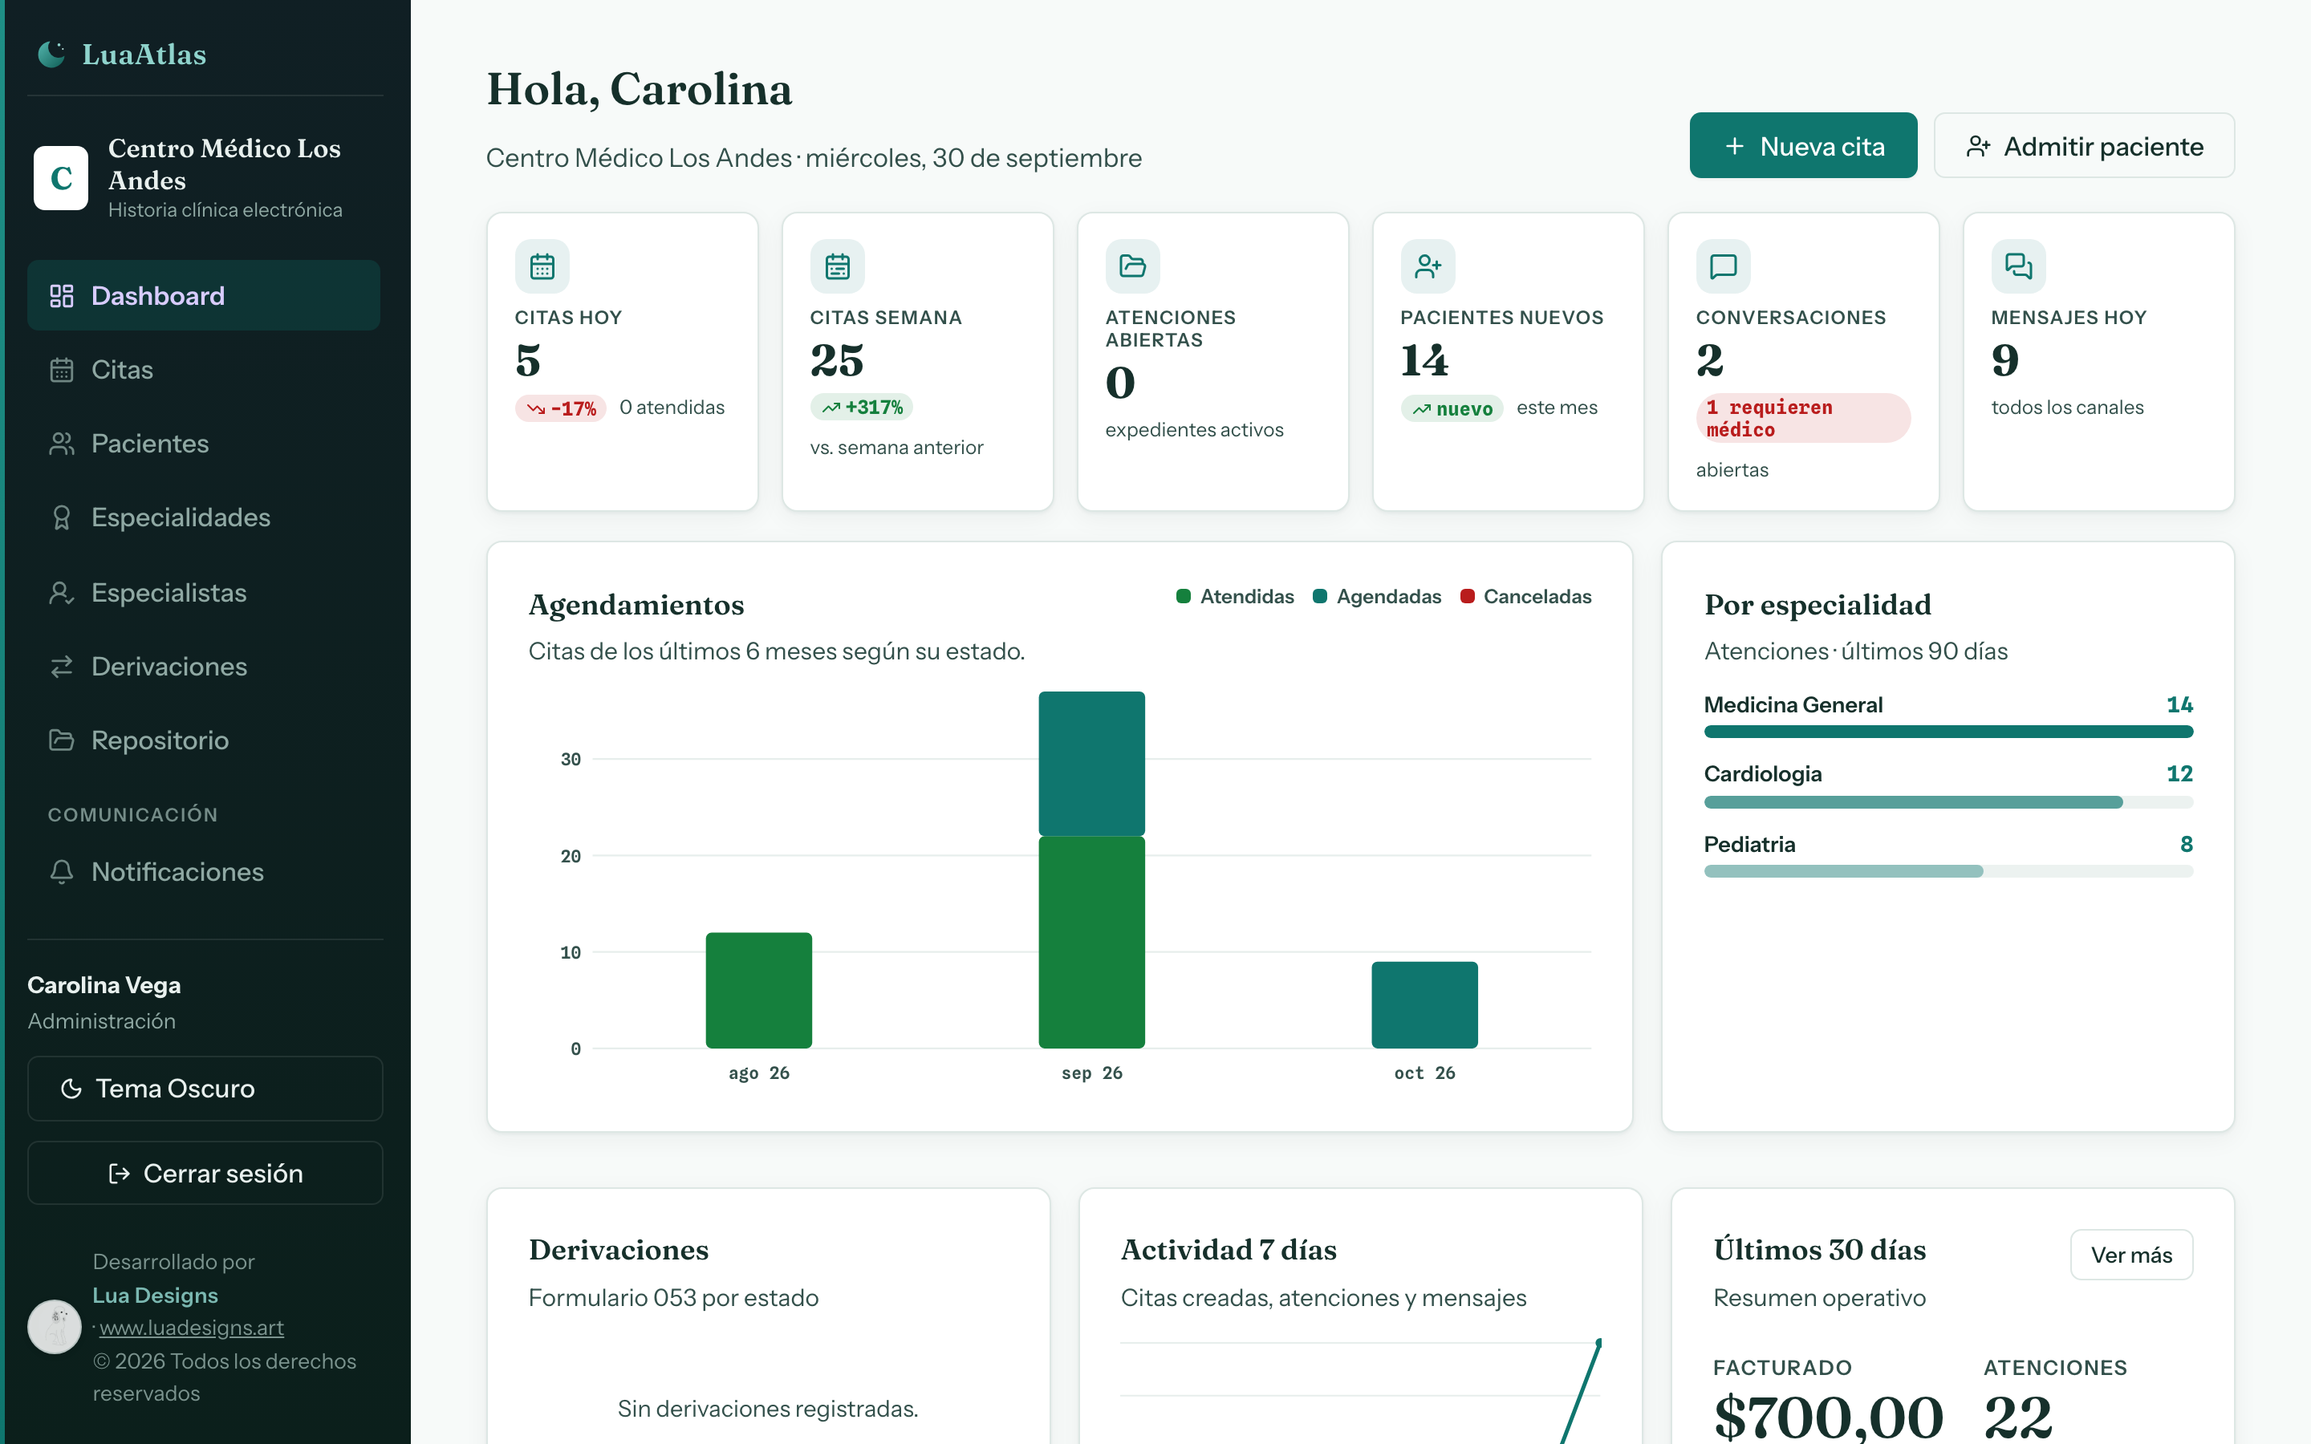Toggle the Agendadas legend item
Viewport: 2311px width, 1444px height.
(1376, 596)
